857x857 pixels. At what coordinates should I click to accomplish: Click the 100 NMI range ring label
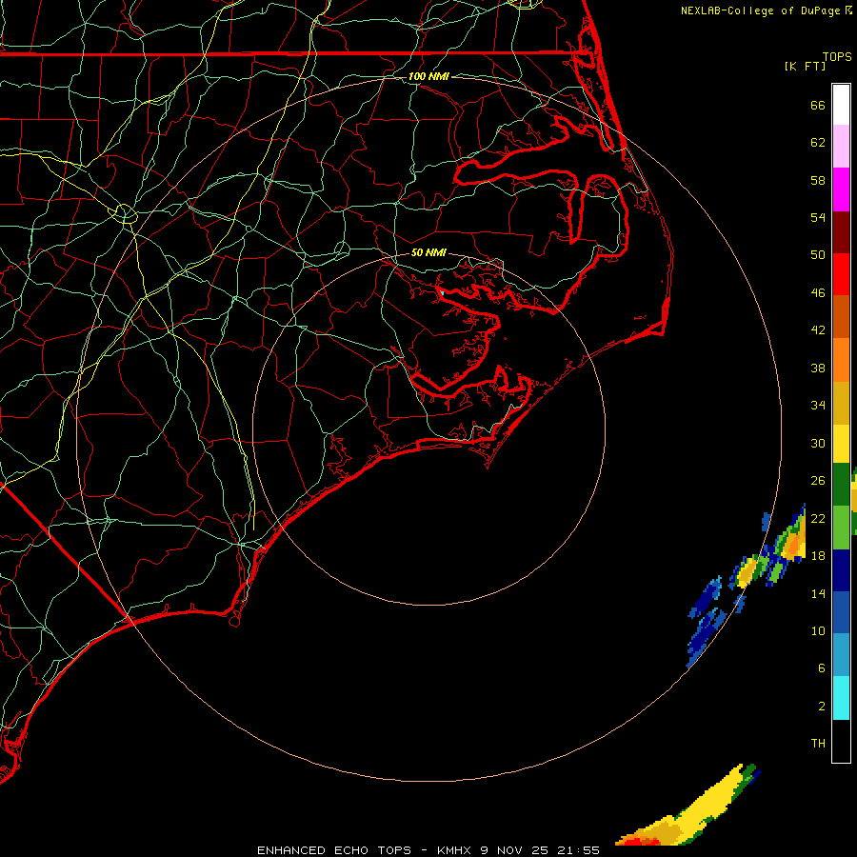[x=428, y=76]
